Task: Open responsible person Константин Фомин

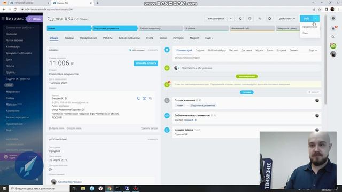Action: pyautogui.click(x=70, y=182)
